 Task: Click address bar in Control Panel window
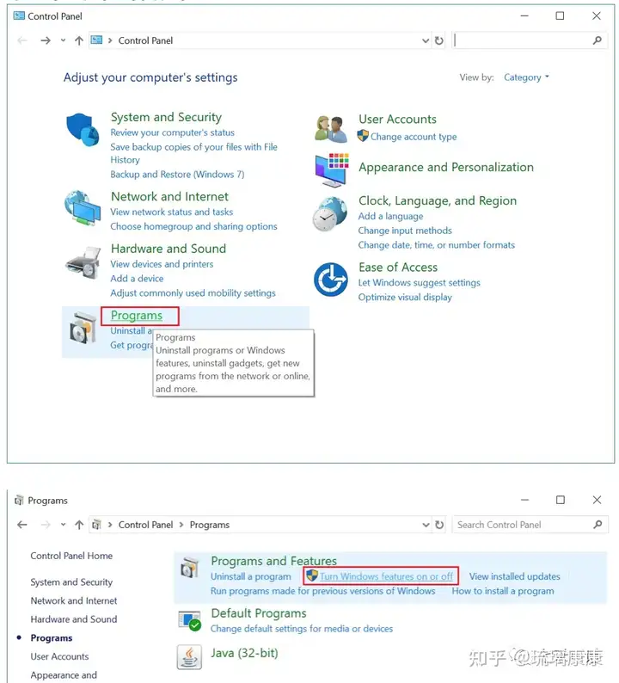[267, 40]
